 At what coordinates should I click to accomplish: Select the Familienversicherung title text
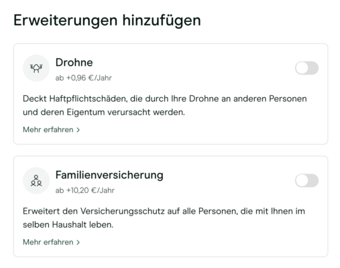coord(109,175)
